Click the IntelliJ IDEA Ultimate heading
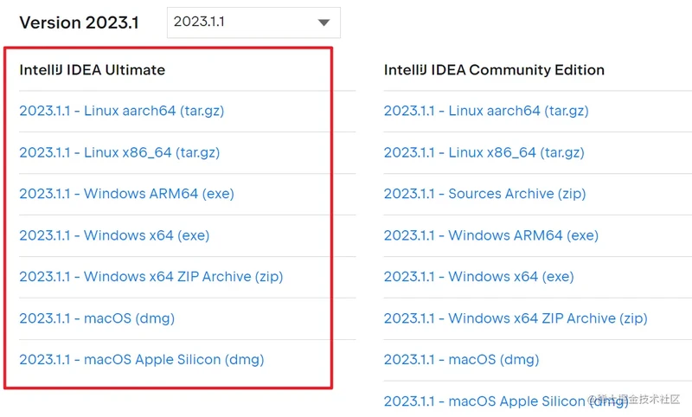Screen dimensions: 692x417 click(x=92, y=70)
